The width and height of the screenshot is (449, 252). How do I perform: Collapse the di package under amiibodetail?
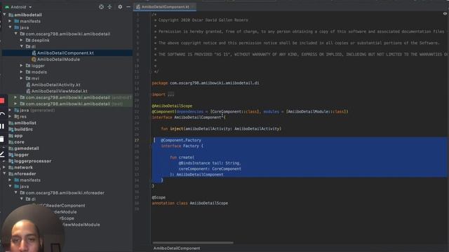tap(22, 46)
